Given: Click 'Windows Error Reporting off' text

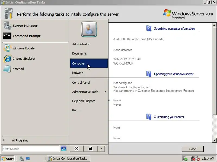Looking at the screenshot, I should [131, 87].
